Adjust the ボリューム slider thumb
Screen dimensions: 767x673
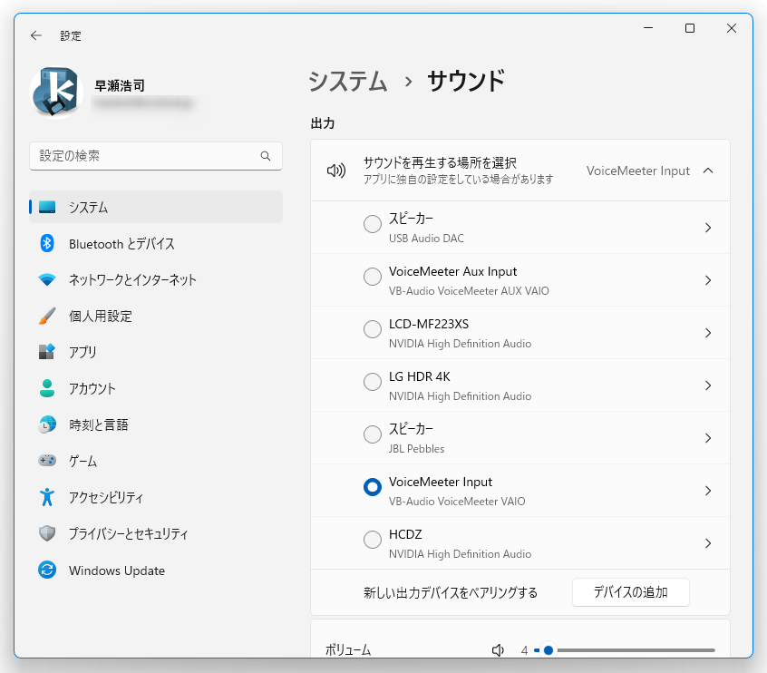click(549, 650)
